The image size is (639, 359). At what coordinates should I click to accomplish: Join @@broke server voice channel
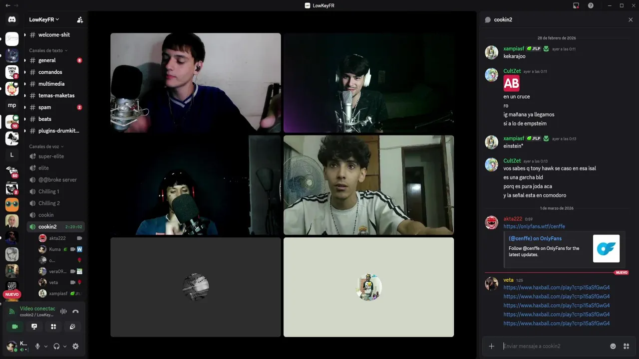[55, 179]
